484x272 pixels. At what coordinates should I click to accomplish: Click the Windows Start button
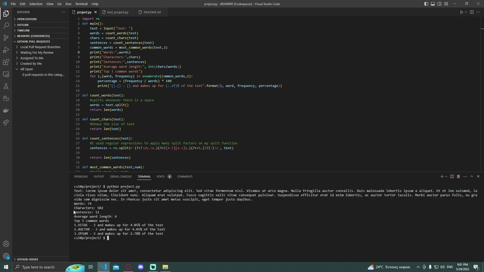point(6,267)
